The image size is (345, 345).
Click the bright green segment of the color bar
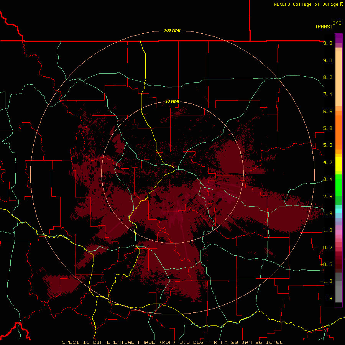338,185
